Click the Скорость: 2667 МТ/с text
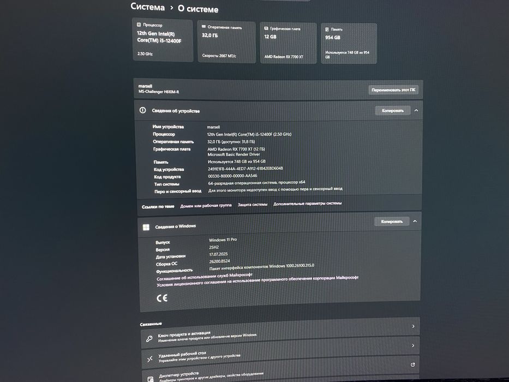Image resolution: width=509 pixels, height=382 pixels. tap(219, 56)
